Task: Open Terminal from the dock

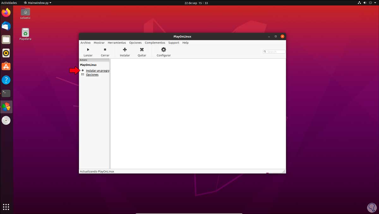Action: click(6, 93)
